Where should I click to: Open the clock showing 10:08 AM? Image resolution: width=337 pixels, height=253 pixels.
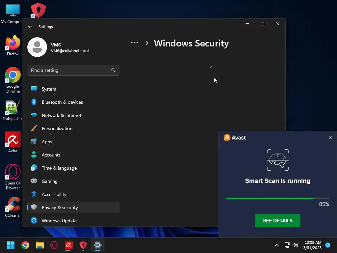click(x=313, y=245)
